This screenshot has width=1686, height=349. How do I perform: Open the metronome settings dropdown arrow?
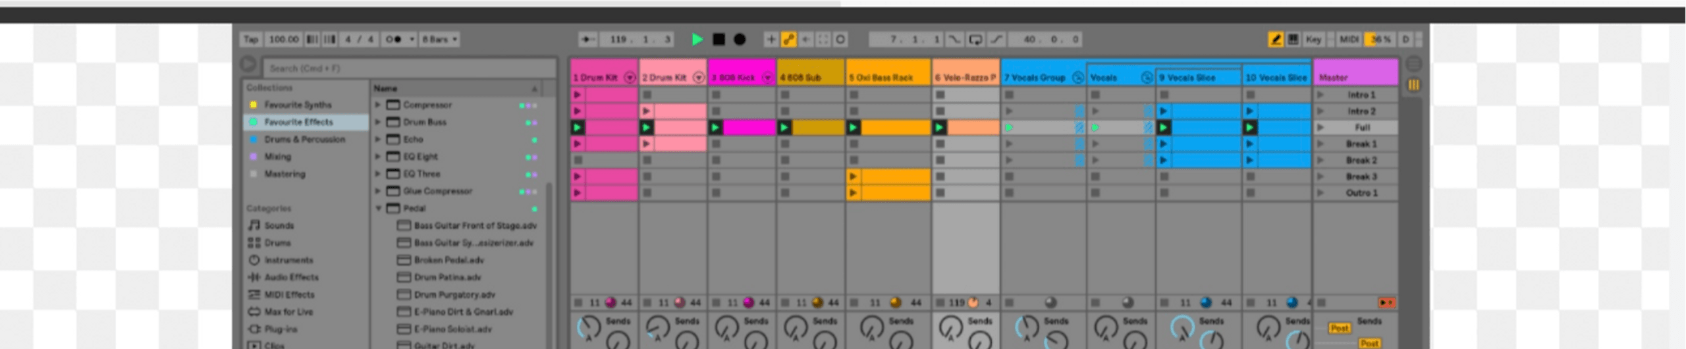click(412, 40)
